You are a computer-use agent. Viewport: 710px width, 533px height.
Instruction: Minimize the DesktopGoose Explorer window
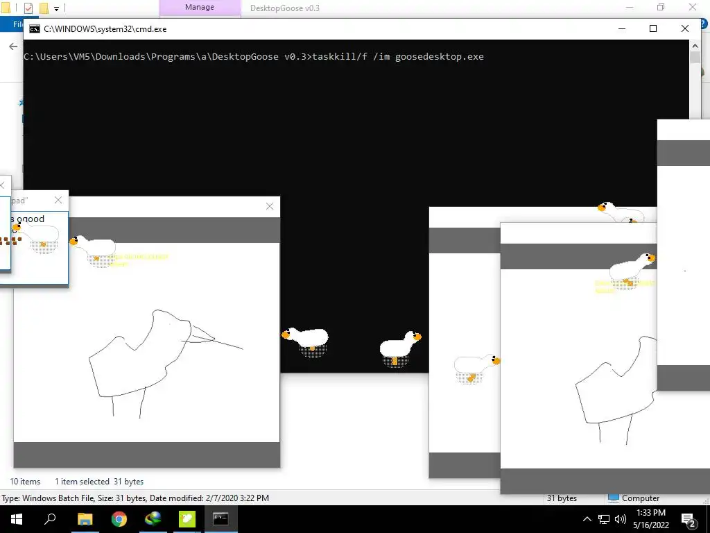pos(630,7)
